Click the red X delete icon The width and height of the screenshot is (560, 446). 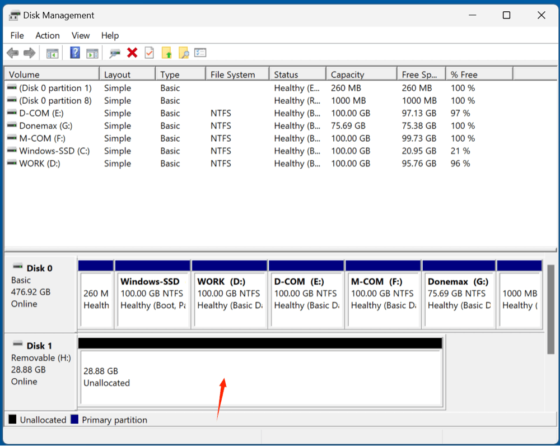click(x=132, y=53)
